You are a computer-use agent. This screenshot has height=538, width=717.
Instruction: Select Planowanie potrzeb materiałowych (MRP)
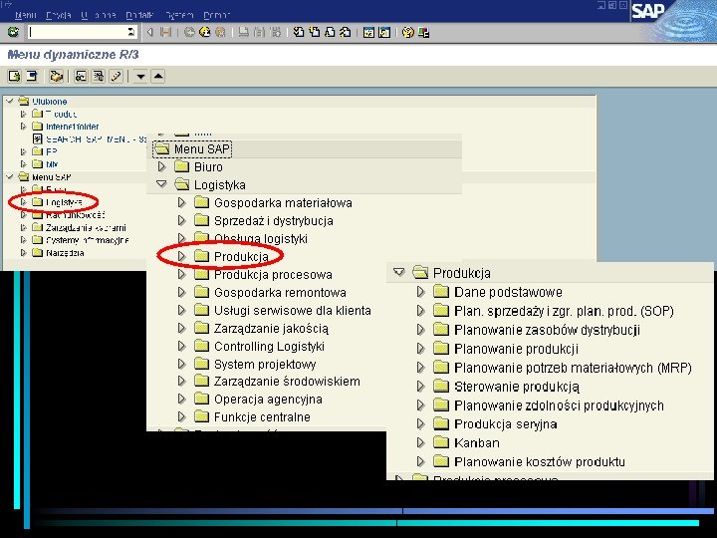(x=573, y=368)
